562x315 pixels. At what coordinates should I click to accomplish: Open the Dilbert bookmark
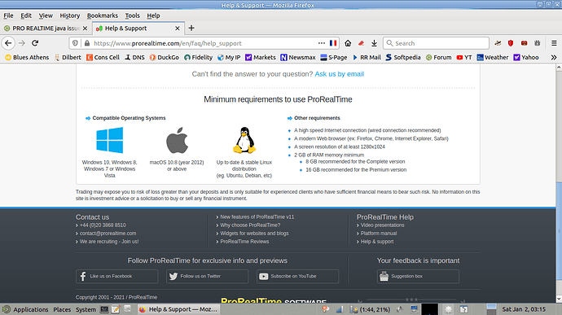click(68, 57)
